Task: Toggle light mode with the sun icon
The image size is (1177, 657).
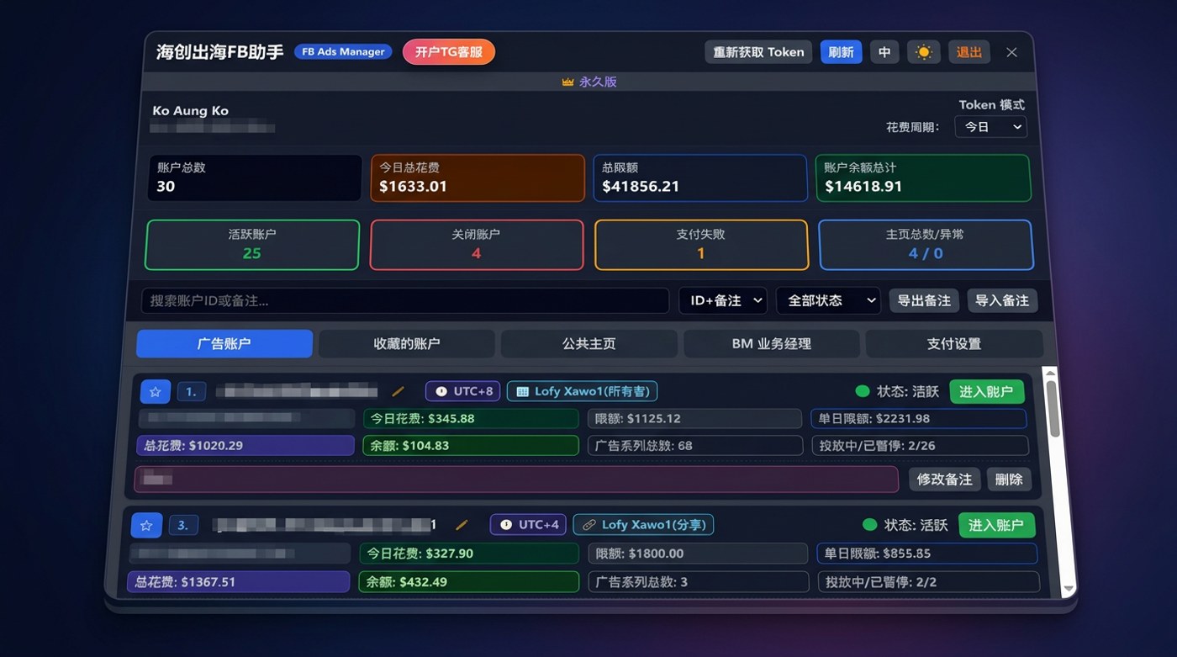Action: [923, 52]
